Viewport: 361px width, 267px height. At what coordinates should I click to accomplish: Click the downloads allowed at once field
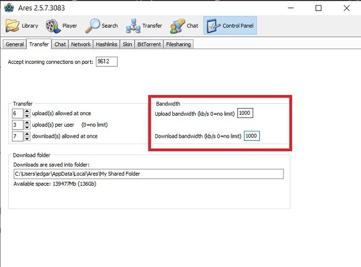tap(18, 137)
